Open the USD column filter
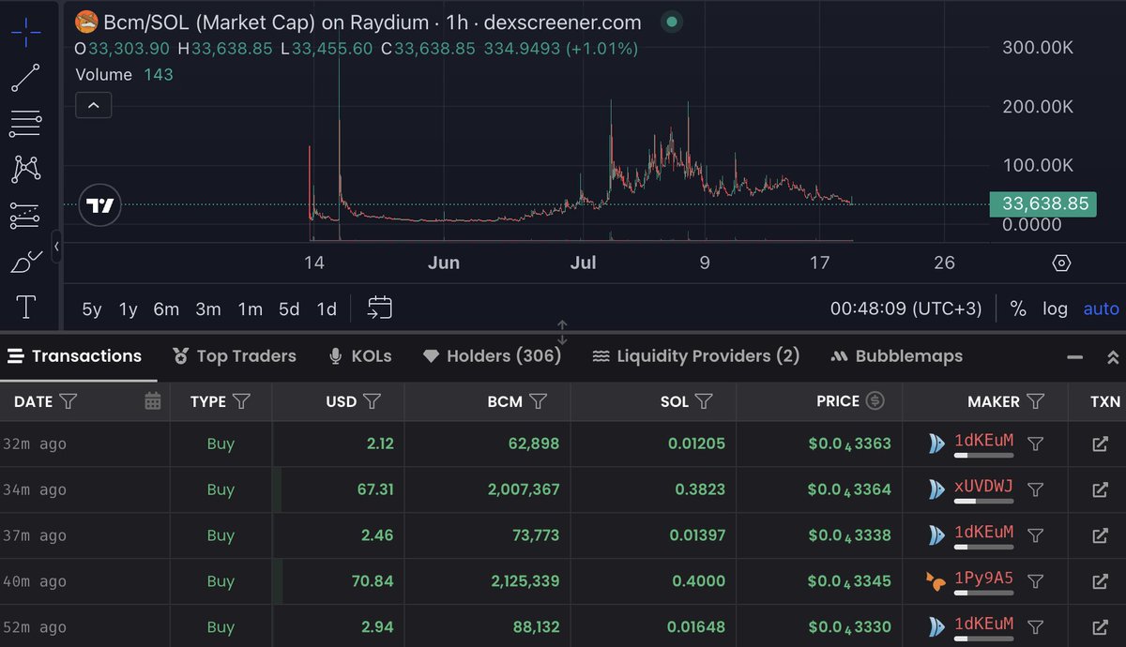 (x=372, y=401)
